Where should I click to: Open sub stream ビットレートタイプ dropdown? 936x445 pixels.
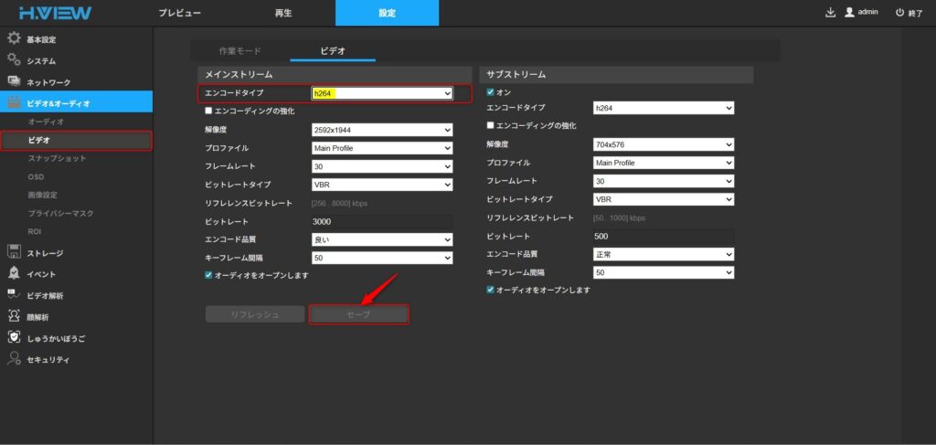[x=664, y=199]
